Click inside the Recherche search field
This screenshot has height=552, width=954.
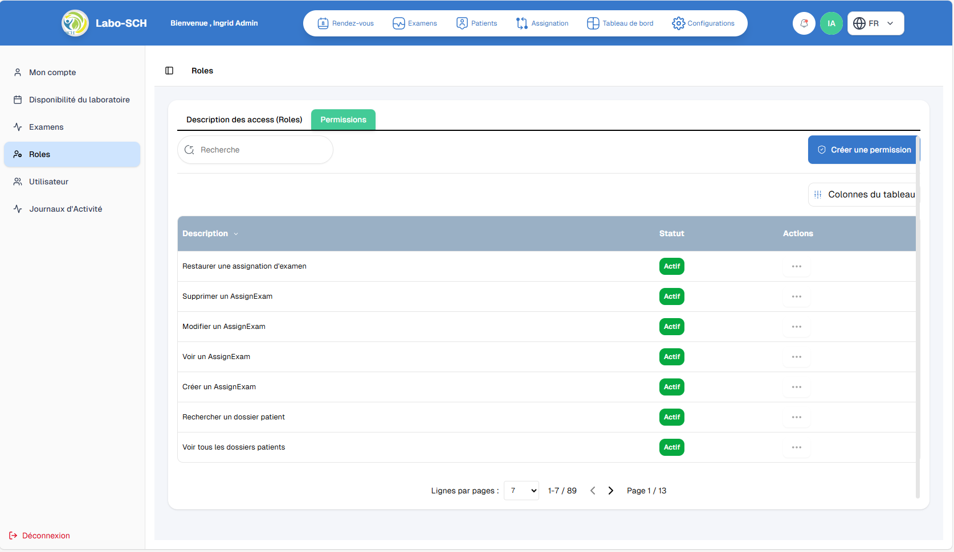coord(255,150)
